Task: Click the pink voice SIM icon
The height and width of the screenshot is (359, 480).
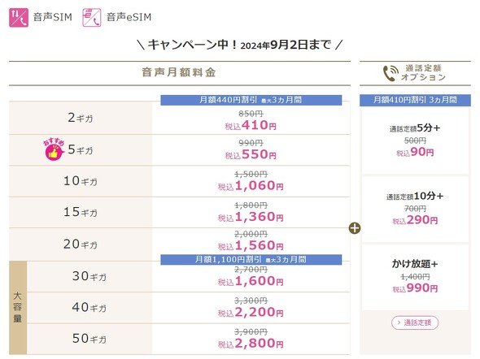Action: click(19, 18)
